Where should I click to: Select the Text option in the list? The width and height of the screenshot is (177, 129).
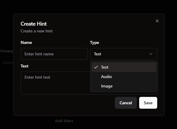124,67
